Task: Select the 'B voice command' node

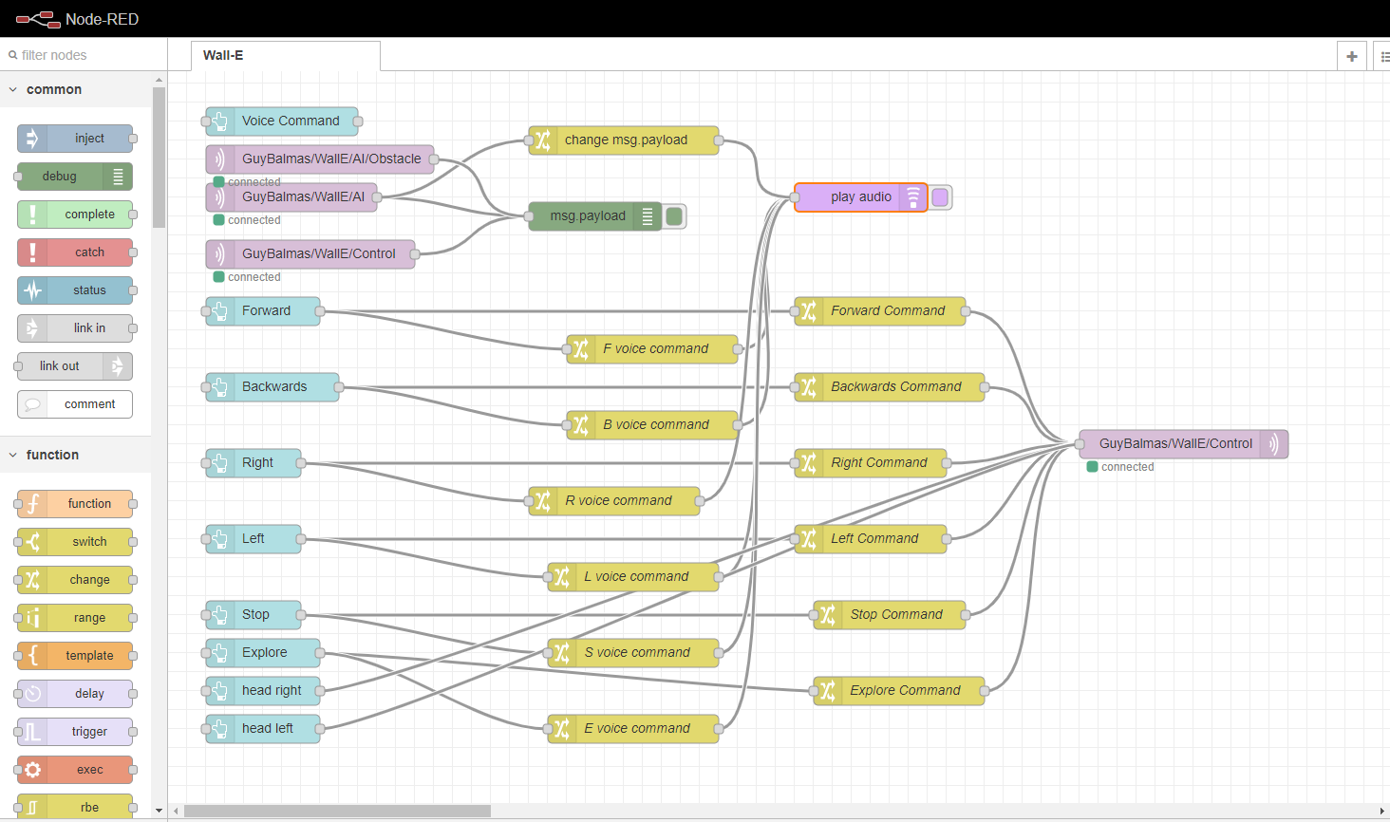Action: coord(652,425)
